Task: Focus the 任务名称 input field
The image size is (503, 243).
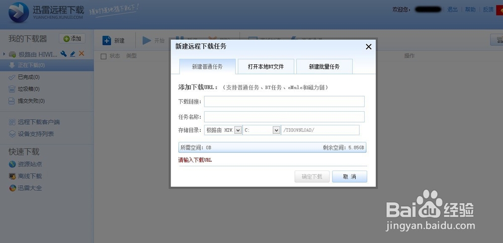Action: pyautogui.click(x=284, y=117)
